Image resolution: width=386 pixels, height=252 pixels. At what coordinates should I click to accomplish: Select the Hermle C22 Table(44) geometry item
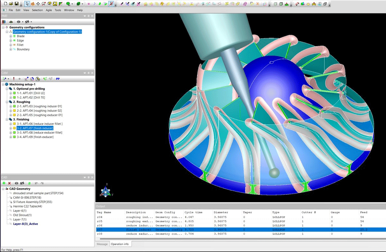tap(27, 206)
